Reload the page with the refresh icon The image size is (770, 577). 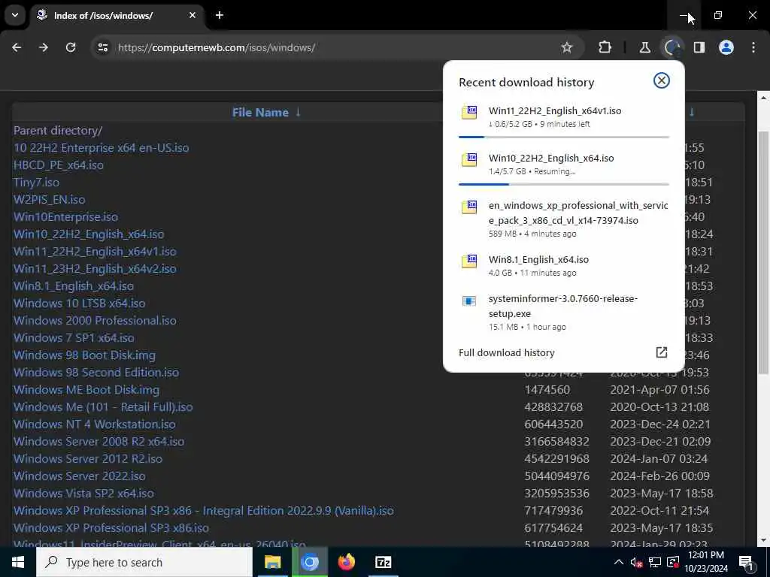tap(71, 47)
